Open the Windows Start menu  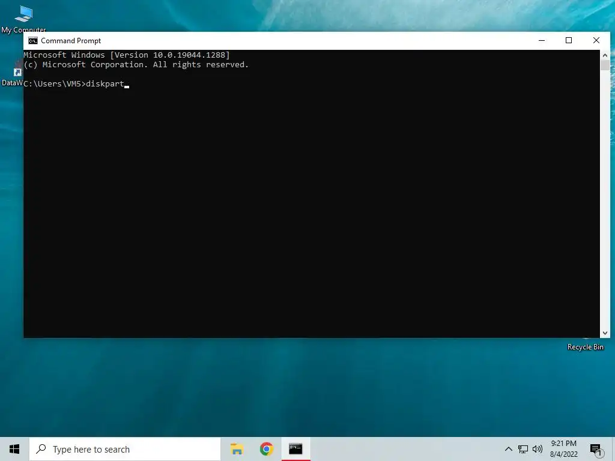14,449
